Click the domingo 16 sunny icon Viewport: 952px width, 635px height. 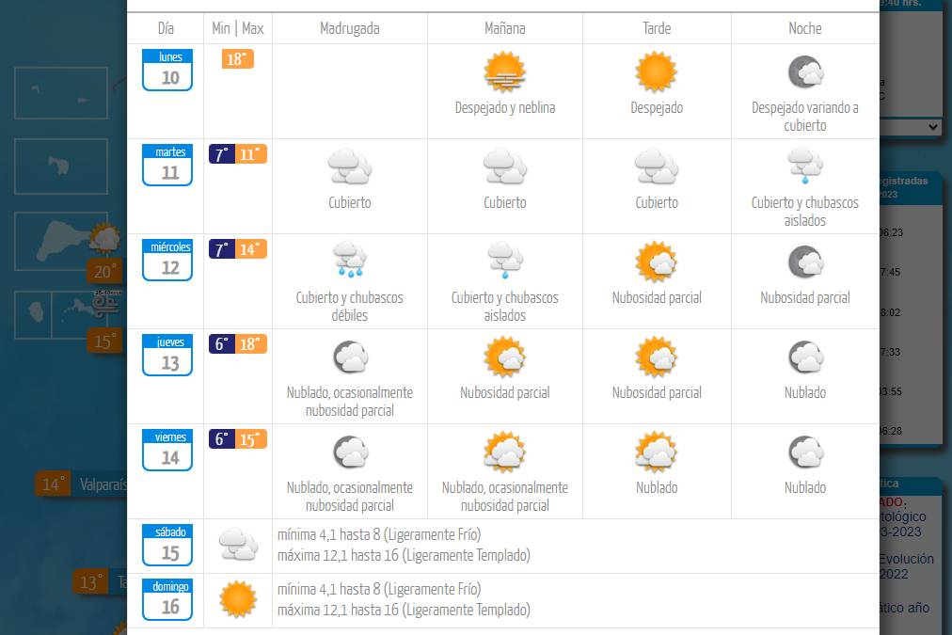point(238,599)
